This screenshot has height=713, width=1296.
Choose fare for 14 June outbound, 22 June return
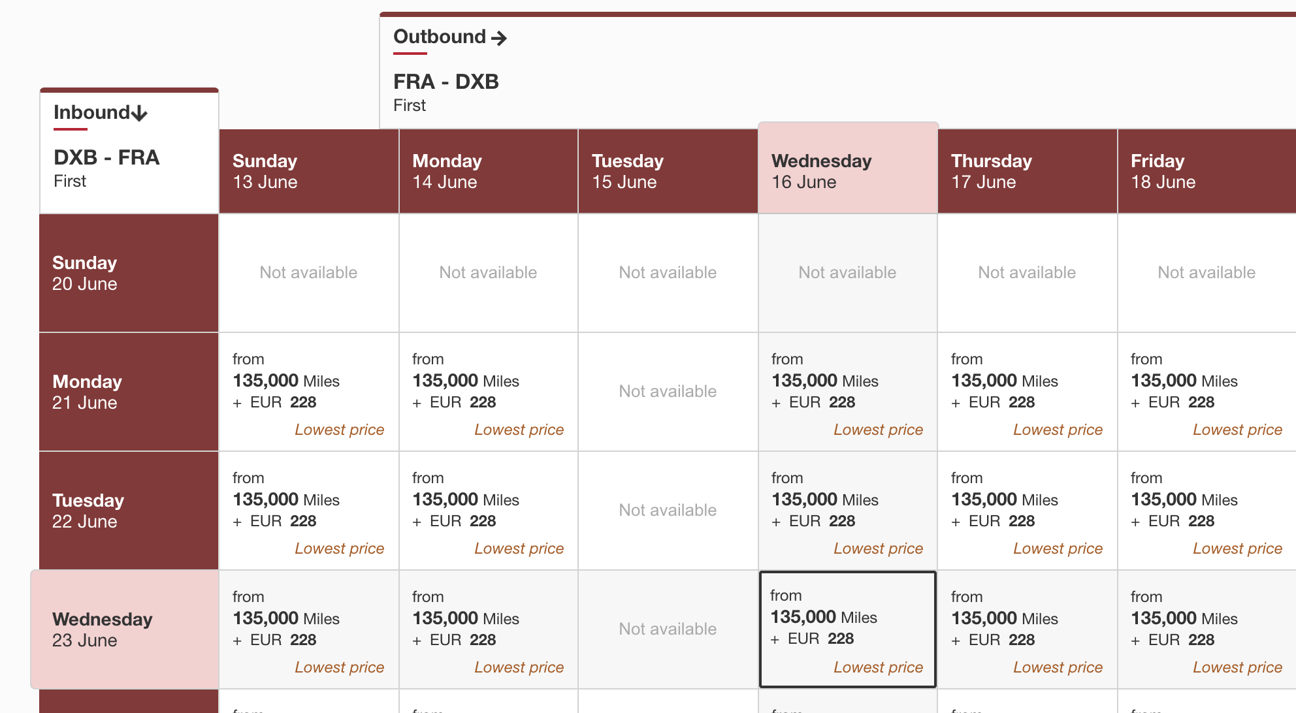click(x=488, y=511)
